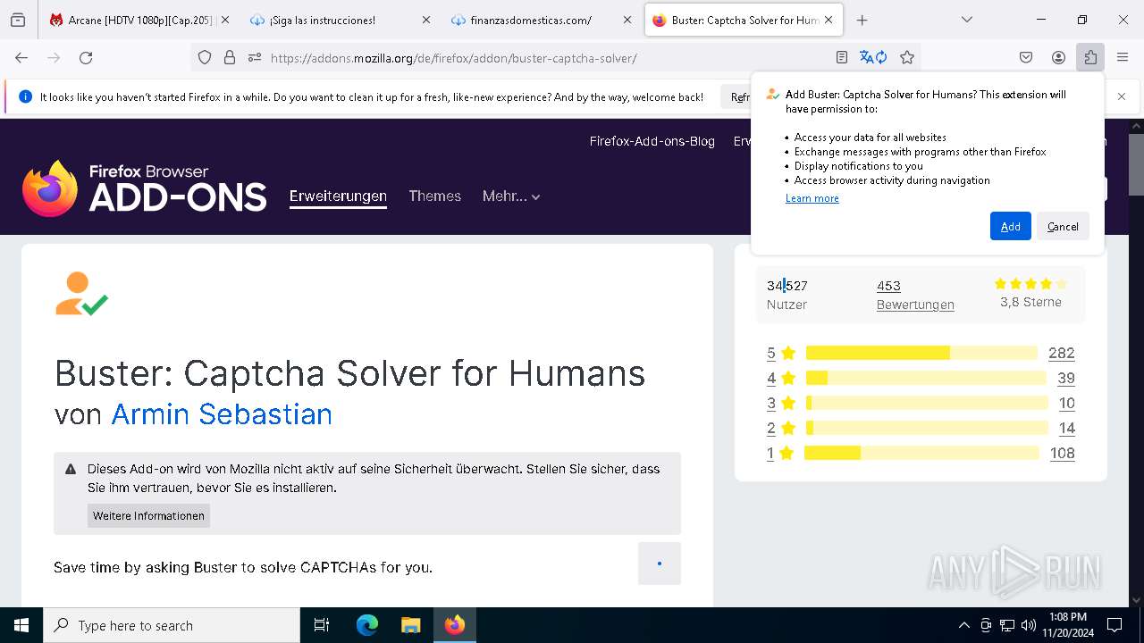Screen dimensions: 1144x643
Task: Open File Explorer from taskbar
Action: tap(410, 625)
